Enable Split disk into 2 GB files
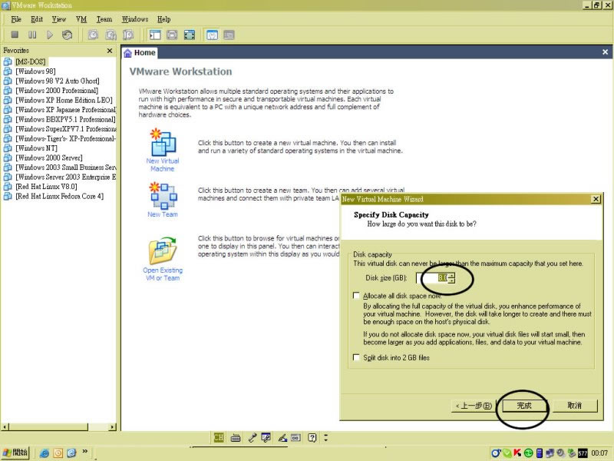Screen dimensions: 614x461 click(356, 357)
